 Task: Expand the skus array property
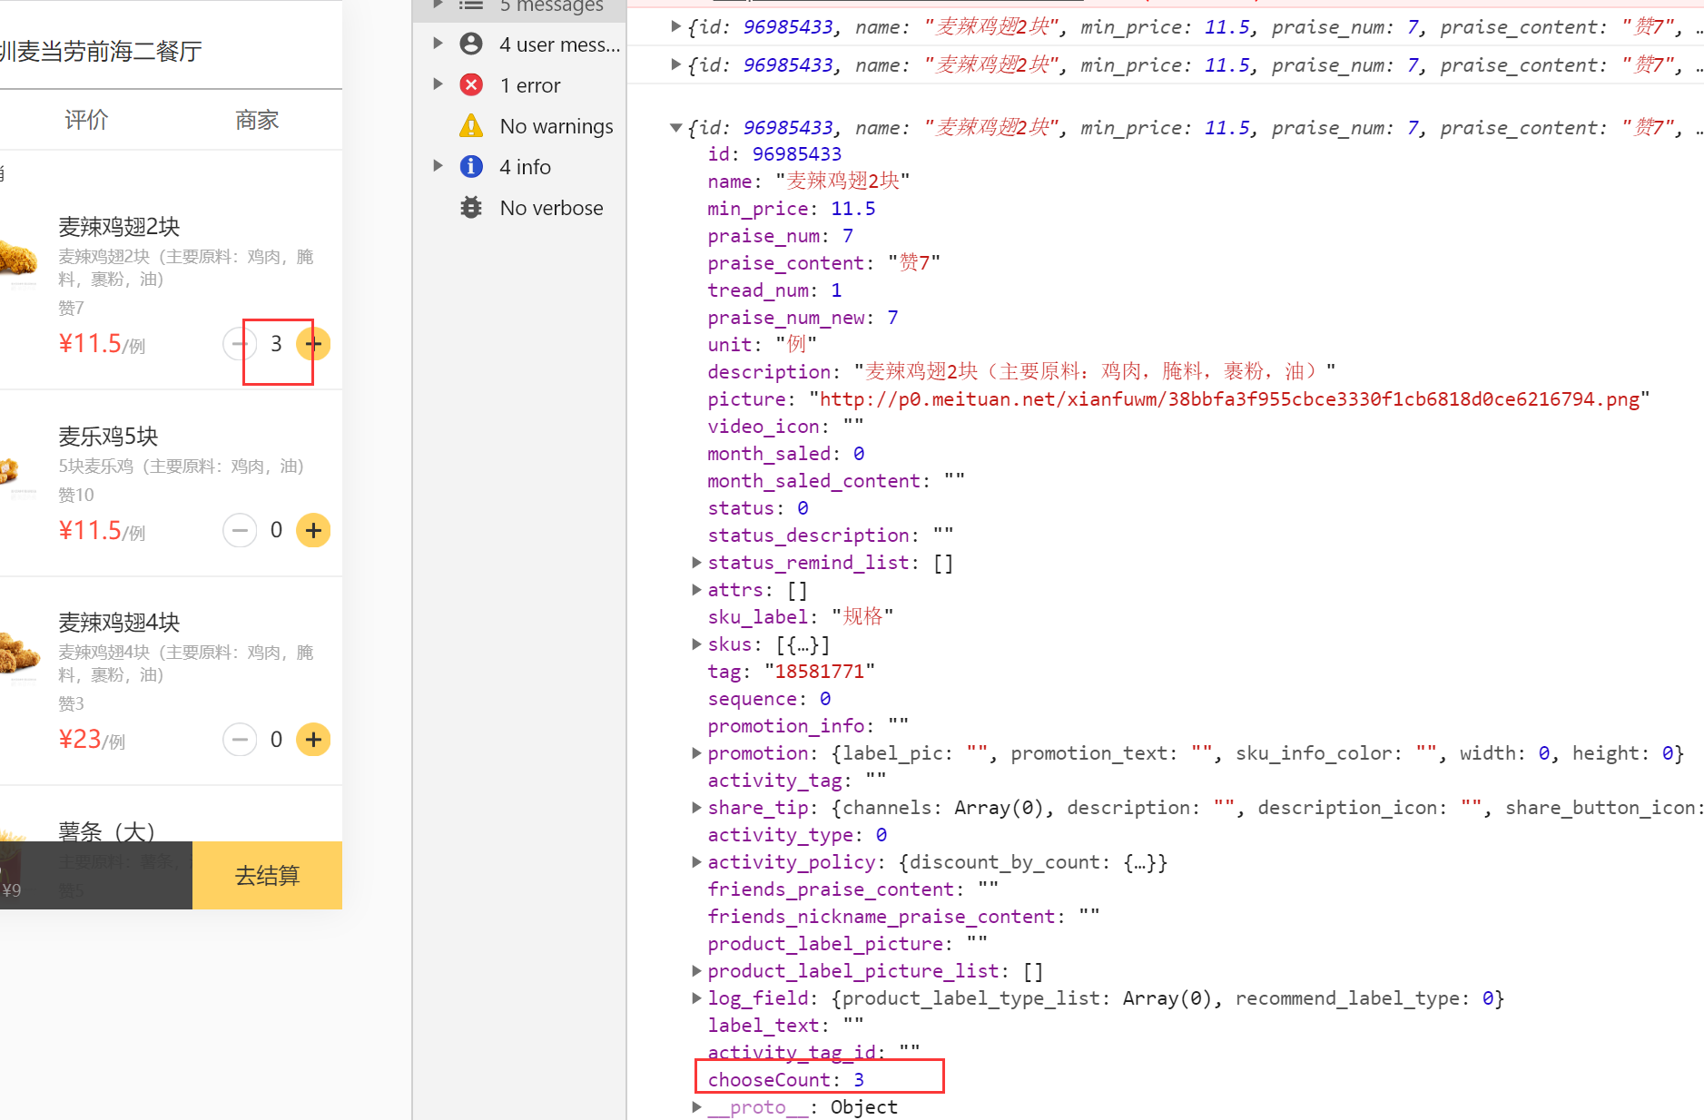[696, 644]
